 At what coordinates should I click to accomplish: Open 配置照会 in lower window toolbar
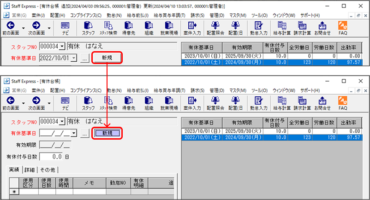(x=215, y=103)
